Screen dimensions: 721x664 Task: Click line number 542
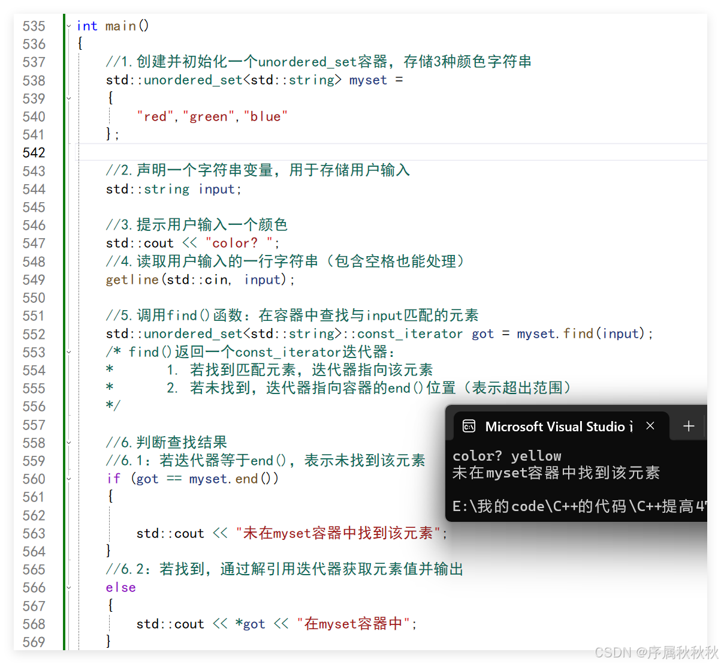point(34,152)
